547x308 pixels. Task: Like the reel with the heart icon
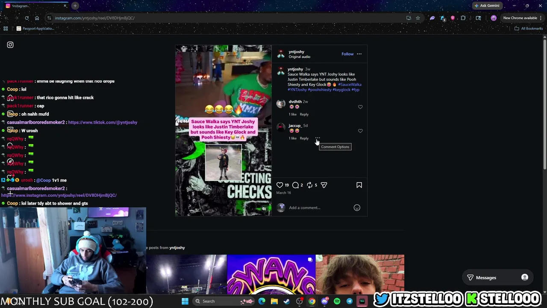point(279,185)
